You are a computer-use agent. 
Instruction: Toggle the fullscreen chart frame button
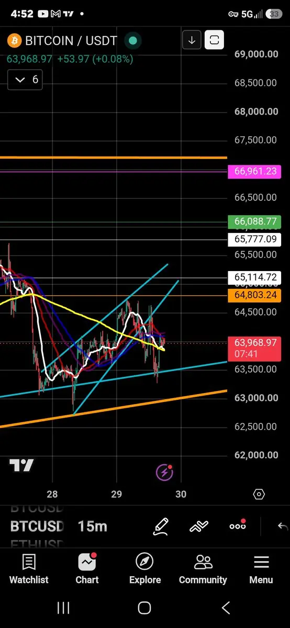(214, 40)
